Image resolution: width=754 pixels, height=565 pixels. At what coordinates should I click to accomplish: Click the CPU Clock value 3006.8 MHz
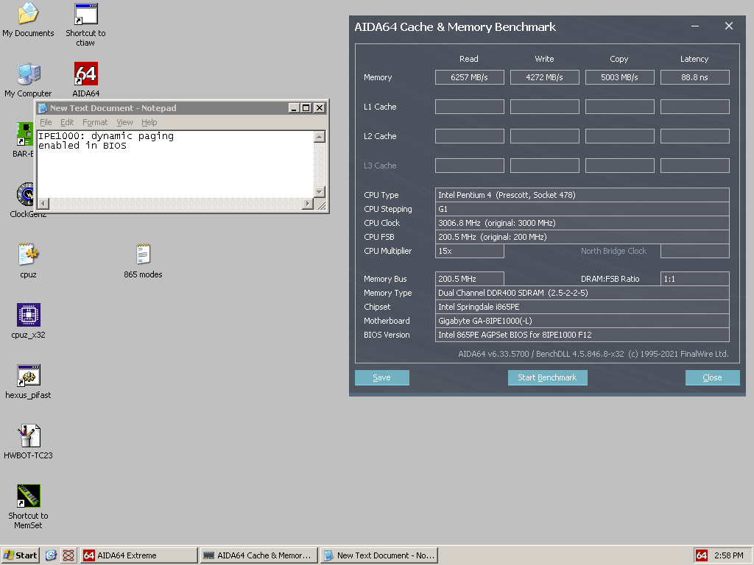pyautogui.click(x=582, y=223)
